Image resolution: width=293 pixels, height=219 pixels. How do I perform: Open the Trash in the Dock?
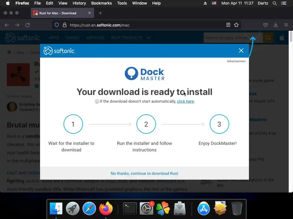237,208
